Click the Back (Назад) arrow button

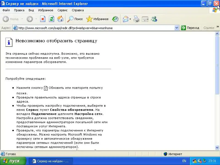pyautogui.click(x=11, y=19)
